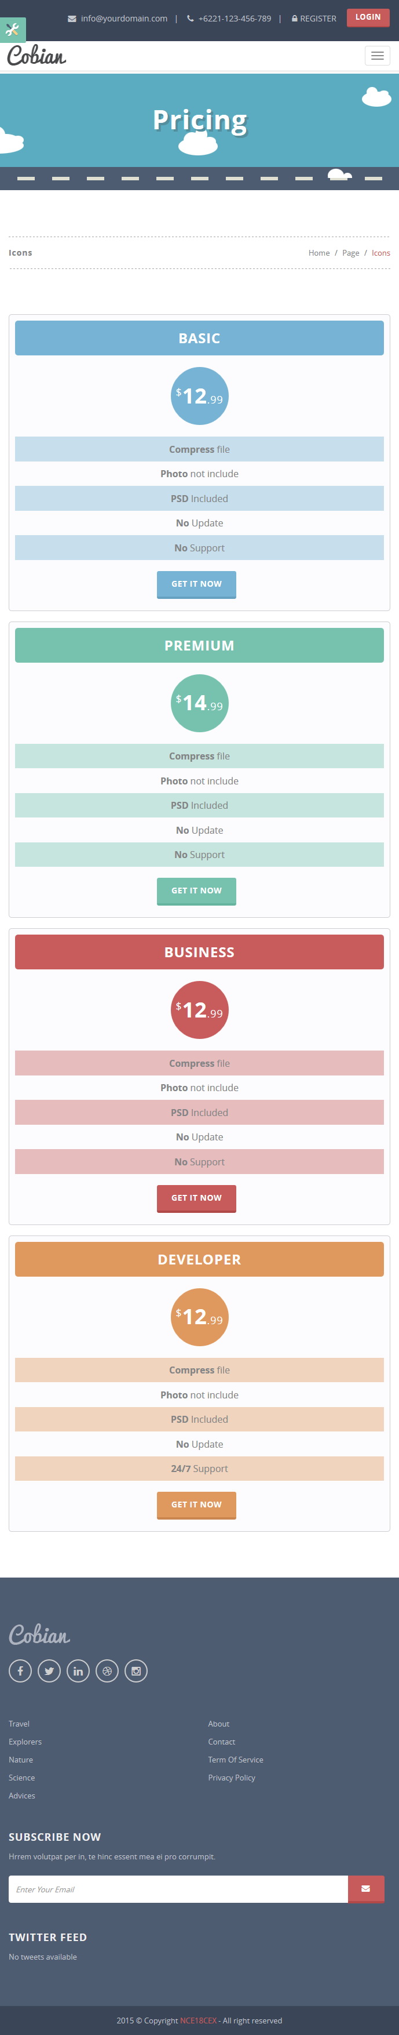Image resolution: width=399 pixels, height=2035 pixels.
Task: Click the Cobian logo in header
Action: coord(36,55)
